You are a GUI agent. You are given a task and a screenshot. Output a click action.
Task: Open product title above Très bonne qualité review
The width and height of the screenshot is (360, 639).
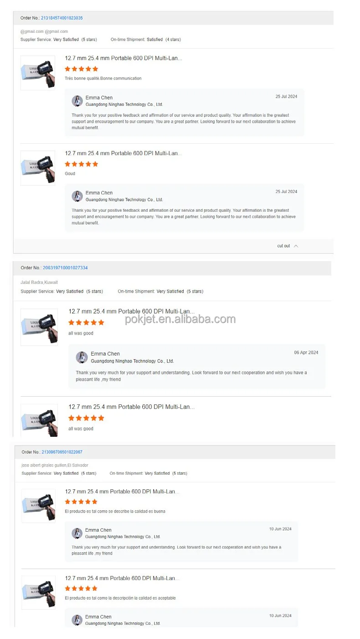point(123,58)
